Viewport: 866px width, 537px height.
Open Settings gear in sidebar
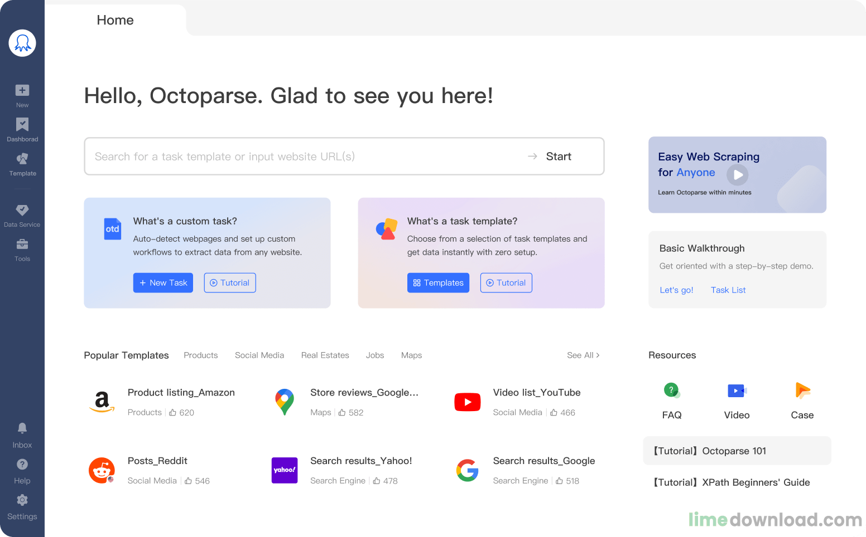tap(22, 500)
